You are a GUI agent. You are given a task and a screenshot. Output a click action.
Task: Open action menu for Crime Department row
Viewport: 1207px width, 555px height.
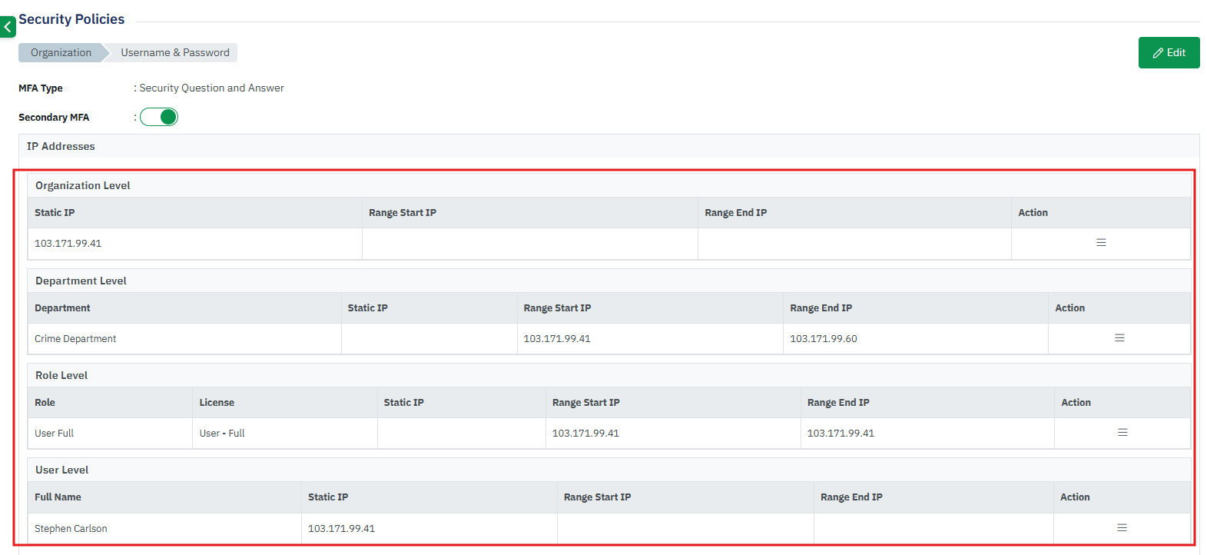point(1119,338)
